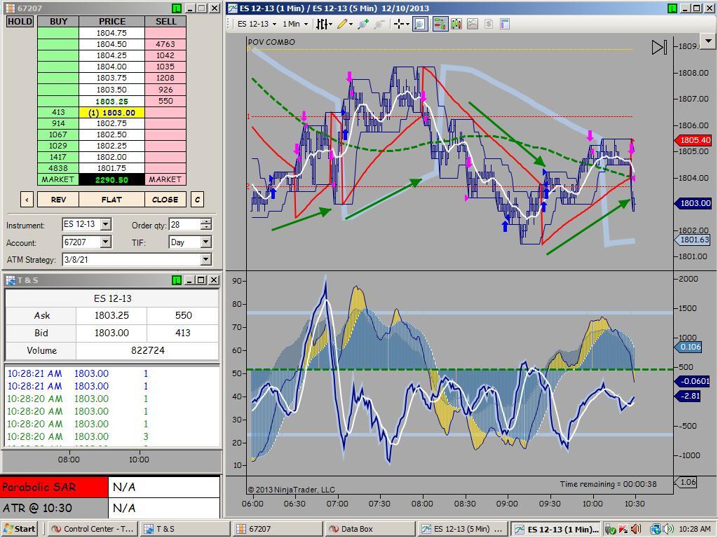Click the 1805.40 red price marker

[x=693, y=140]
